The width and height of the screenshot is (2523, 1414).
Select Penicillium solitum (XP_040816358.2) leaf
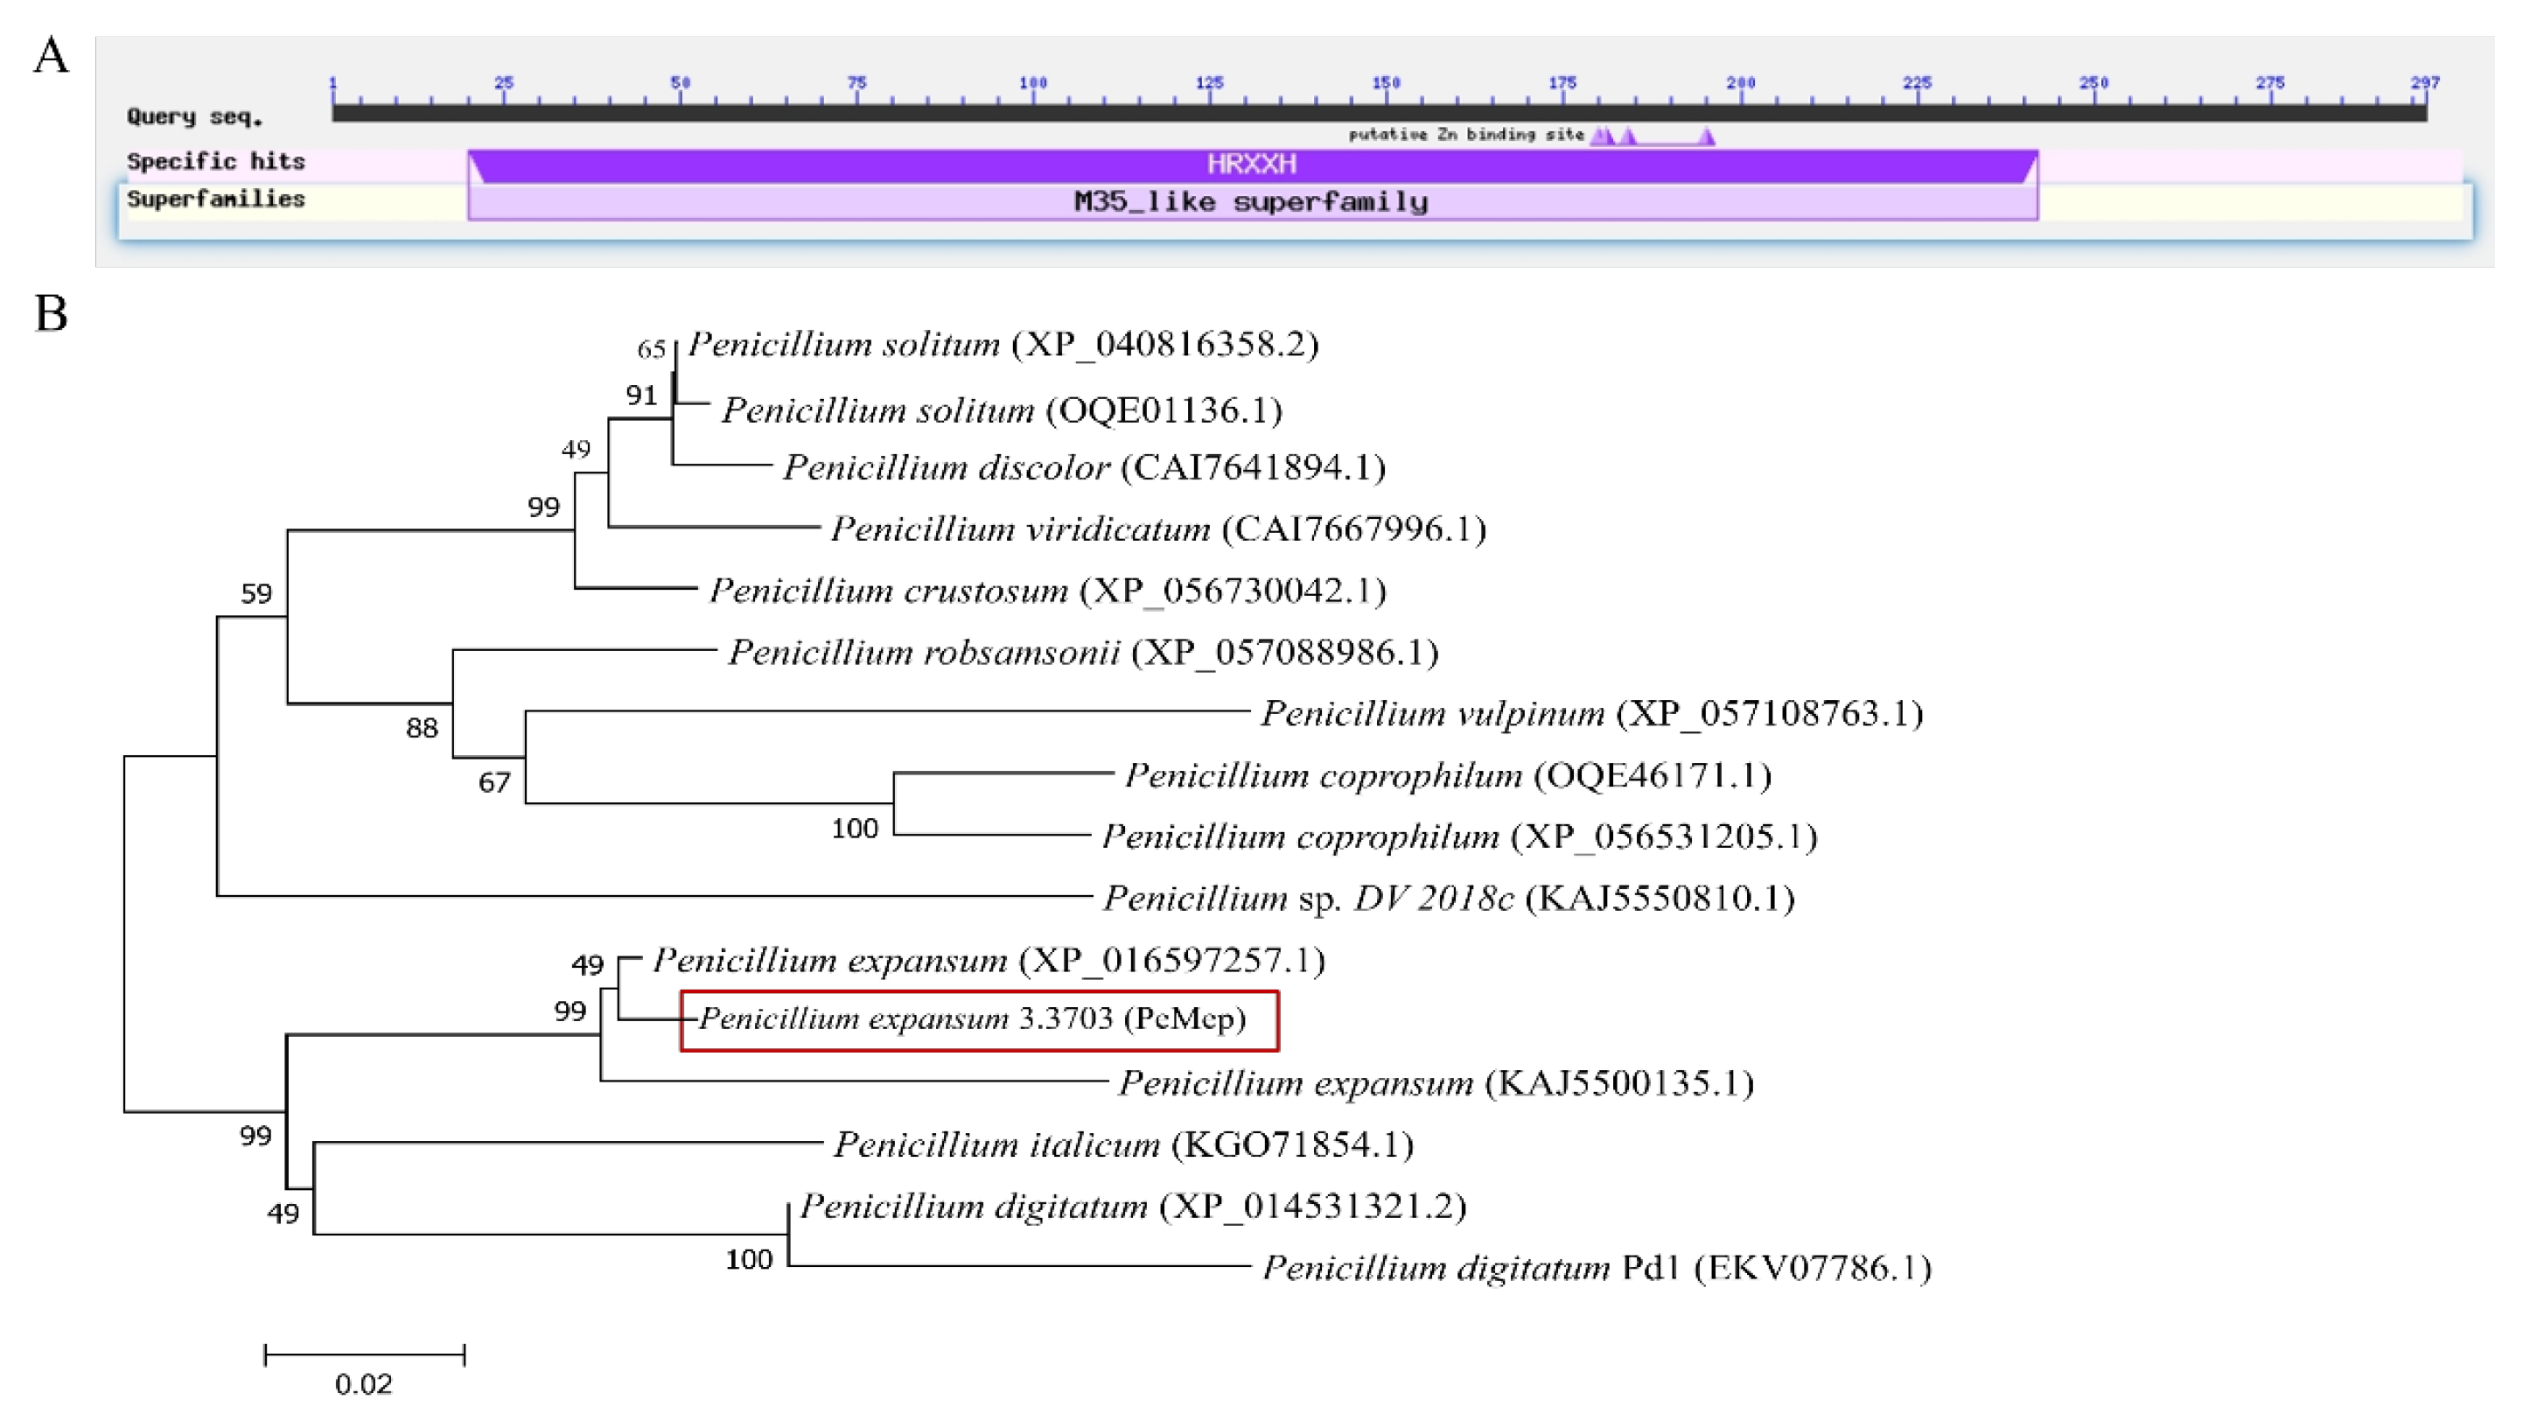pos(1002,344)
